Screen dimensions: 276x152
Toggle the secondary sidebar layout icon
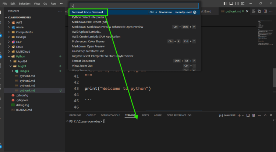237,4
